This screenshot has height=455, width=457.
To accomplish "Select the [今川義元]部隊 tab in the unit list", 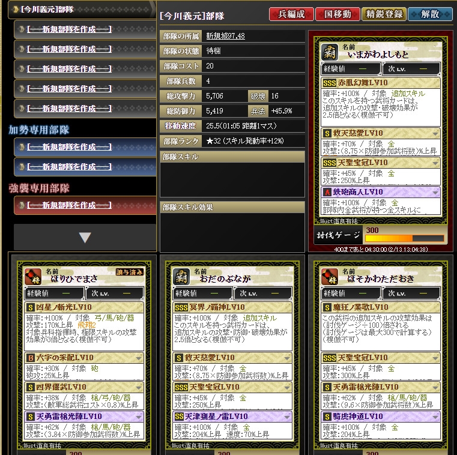I will (82, 10).
